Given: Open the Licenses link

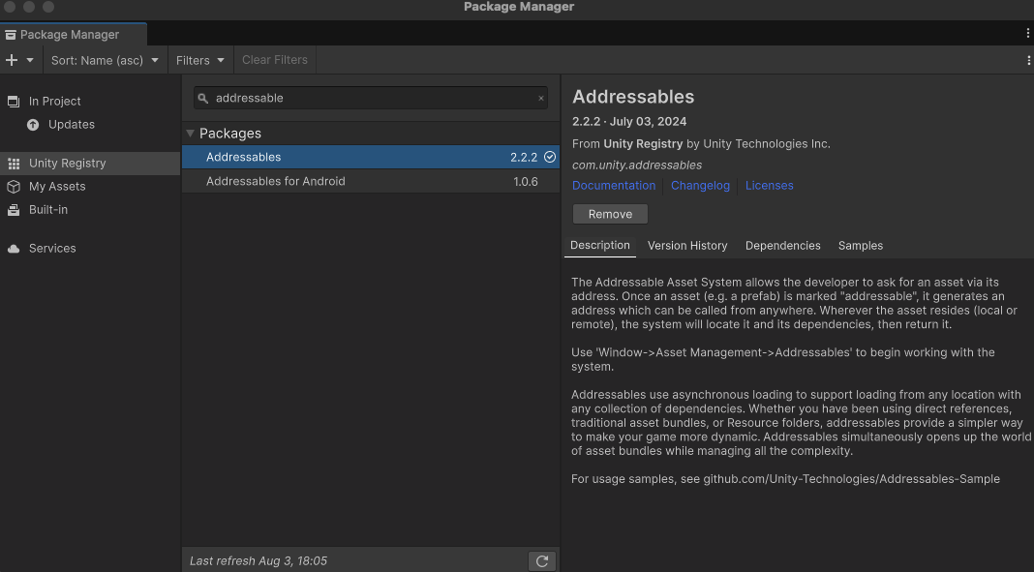Looking at the screenshot, I should [770, 186].
